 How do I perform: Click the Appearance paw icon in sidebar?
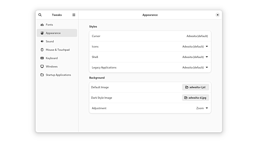(x=42, y=33)
